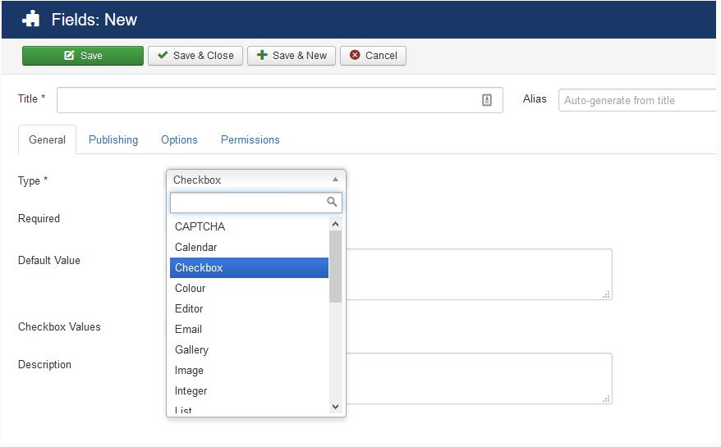Click the Alias input field
721x447 pixels.
click(639, 100)
